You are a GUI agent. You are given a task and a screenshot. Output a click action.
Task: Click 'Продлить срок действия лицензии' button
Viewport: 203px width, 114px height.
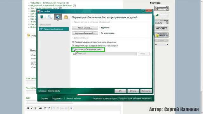click(134, 98)
